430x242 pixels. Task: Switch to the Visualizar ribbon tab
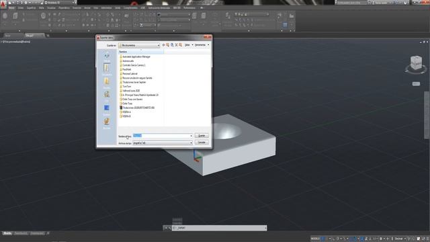[x=51, y=8]
